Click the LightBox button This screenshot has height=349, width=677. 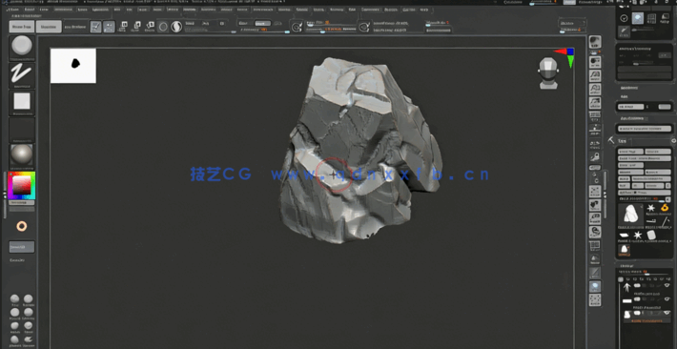click(49, 27)
